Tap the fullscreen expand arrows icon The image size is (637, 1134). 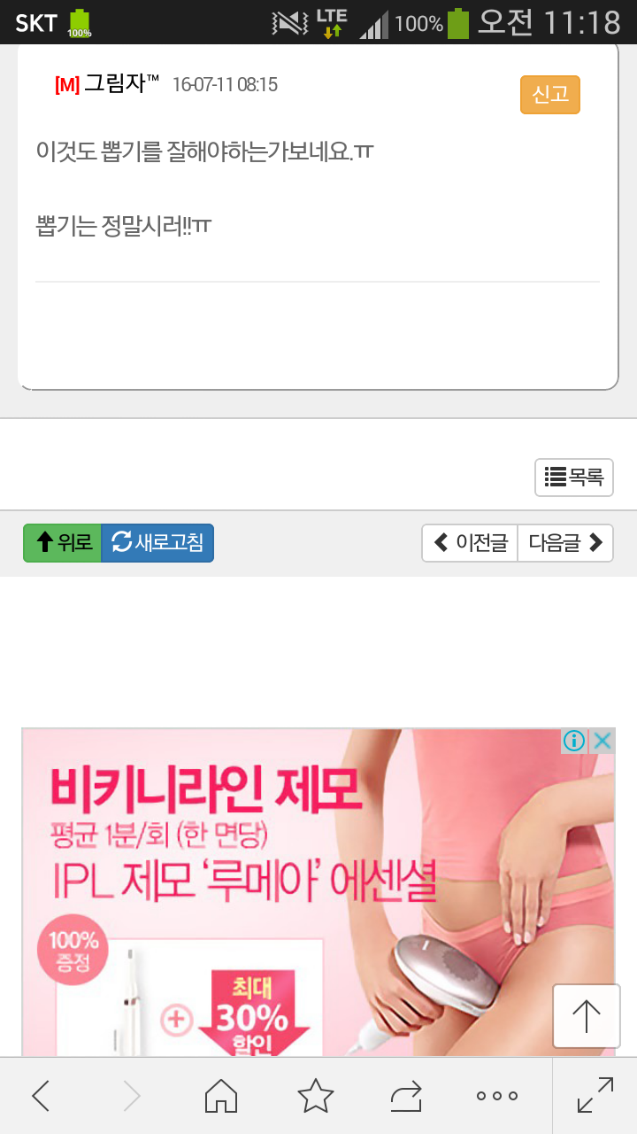pos(595,1095)
